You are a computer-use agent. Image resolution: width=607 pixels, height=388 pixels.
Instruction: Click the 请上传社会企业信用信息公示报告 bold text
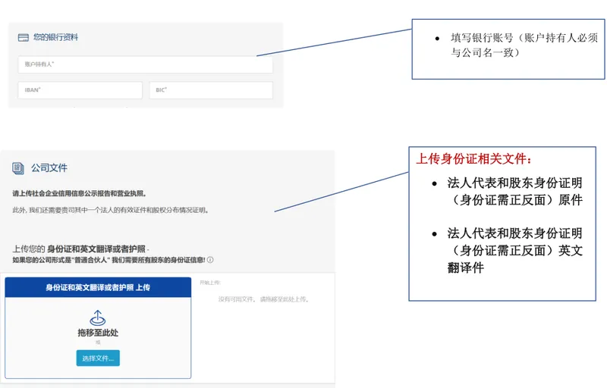(80, 193)
